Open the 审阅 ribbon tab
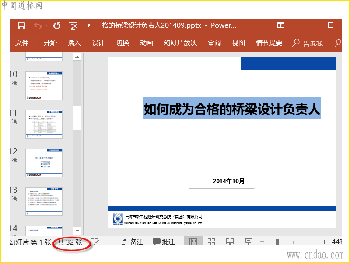The image size is (350, 263). point(214,43)
